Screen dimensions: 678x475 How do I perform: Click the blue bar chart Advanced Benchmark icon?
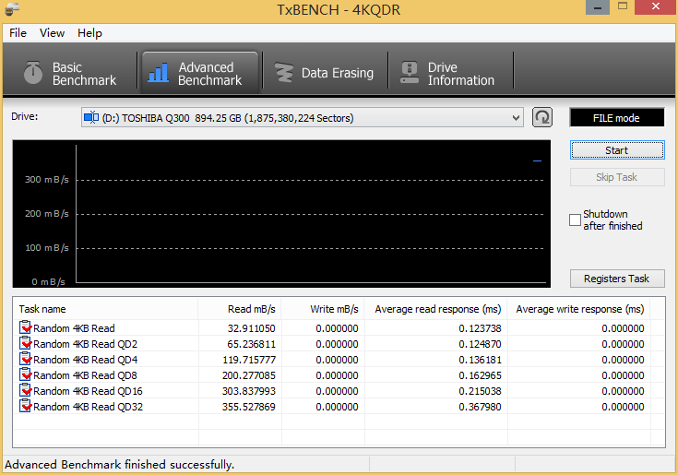158,72
